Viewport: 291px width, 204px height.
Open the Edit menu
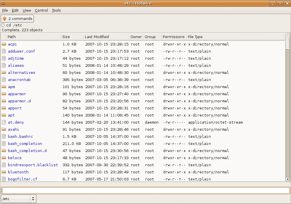click(15, 11)
